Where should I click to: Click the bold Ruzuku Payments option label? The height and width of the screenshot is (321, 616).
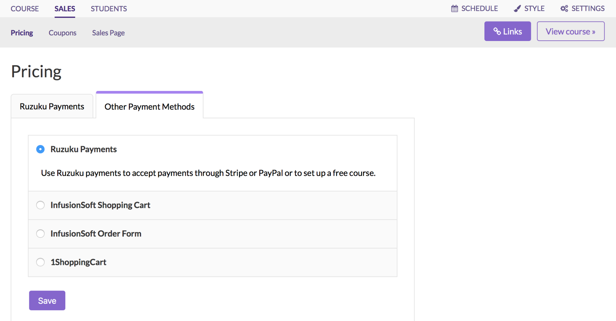[x=84, y=149]
